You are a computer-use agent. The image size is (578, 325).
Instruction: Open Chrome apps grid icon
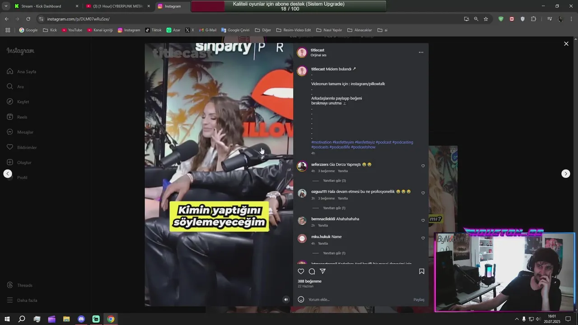(8, 30)
